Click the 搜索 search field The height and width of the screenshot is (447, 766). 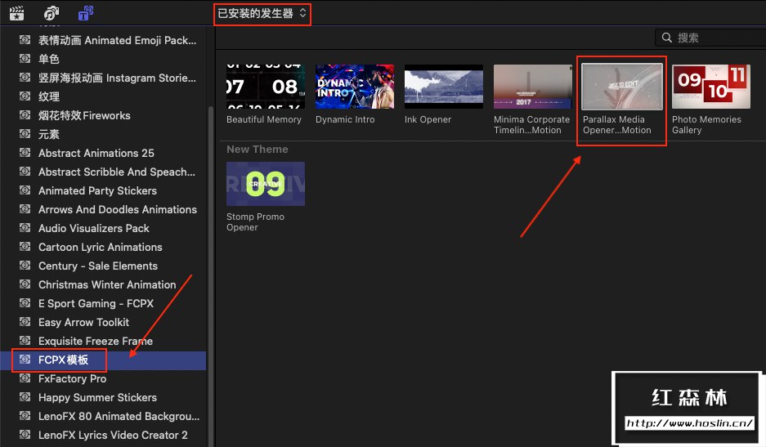[710, 38]
